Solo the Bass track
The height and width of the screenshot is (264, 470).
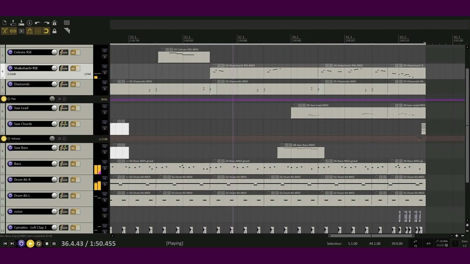click(105, 168)
